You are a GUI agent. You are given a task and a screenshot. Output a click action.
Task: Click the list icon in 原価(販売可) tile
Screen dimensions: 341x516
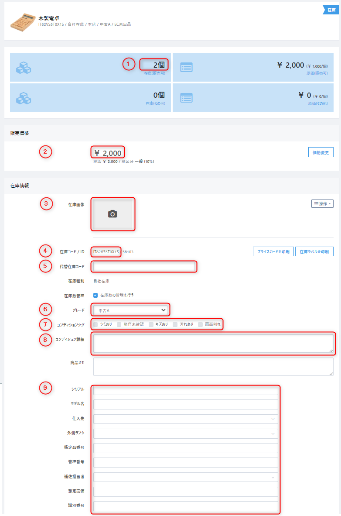pyautogui.click(x=187, y=68)
